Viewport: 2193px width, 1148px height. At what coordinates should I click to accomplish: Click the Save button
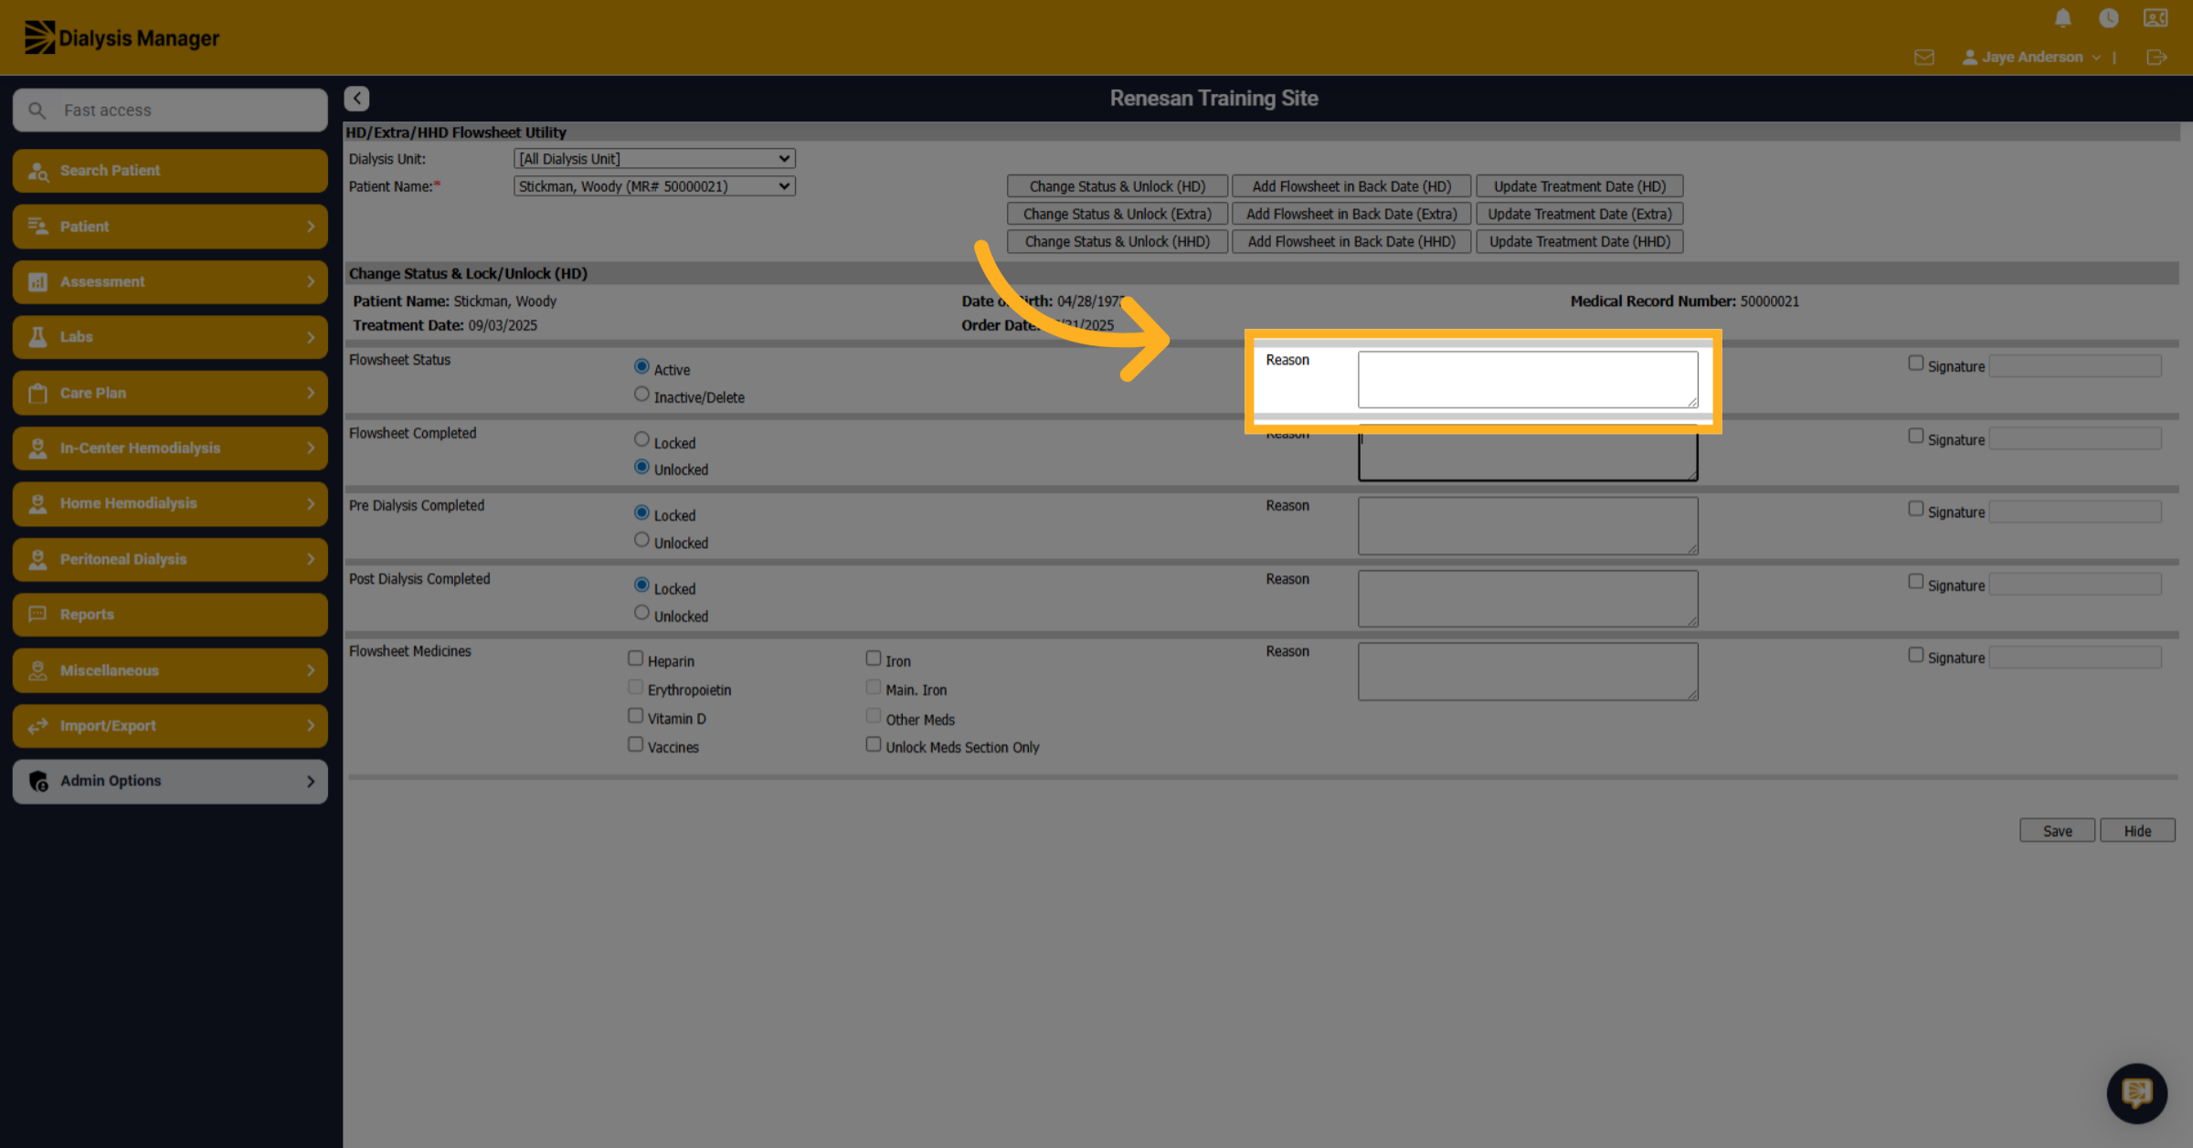click(2057, 831)
